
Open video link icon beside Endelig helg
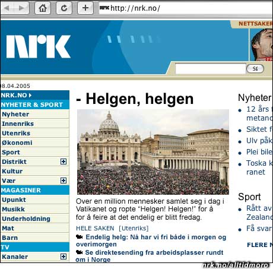(80, 237)
